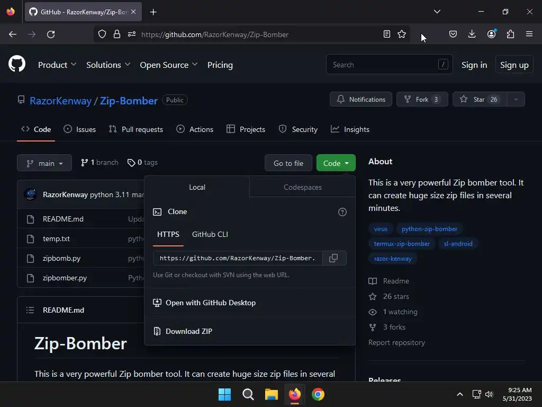Click the Notifications button

coord(361,99)
